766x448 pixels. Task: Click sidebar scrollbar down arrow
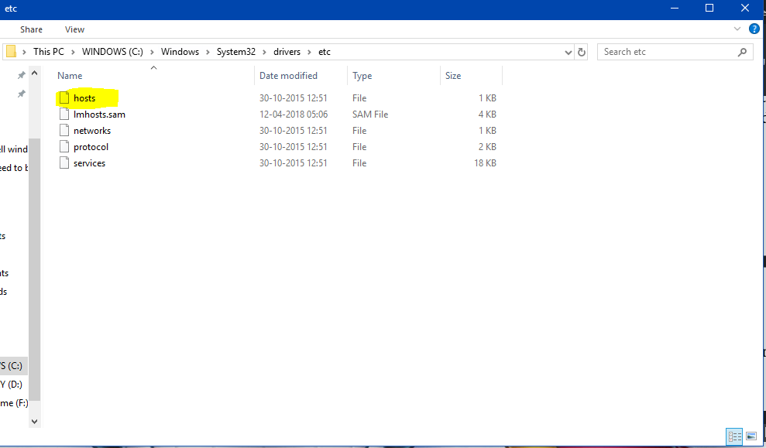pos(34,421)
